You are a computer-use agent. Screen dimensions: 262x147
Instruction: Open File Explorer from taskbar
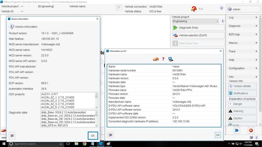click(76, 144)
